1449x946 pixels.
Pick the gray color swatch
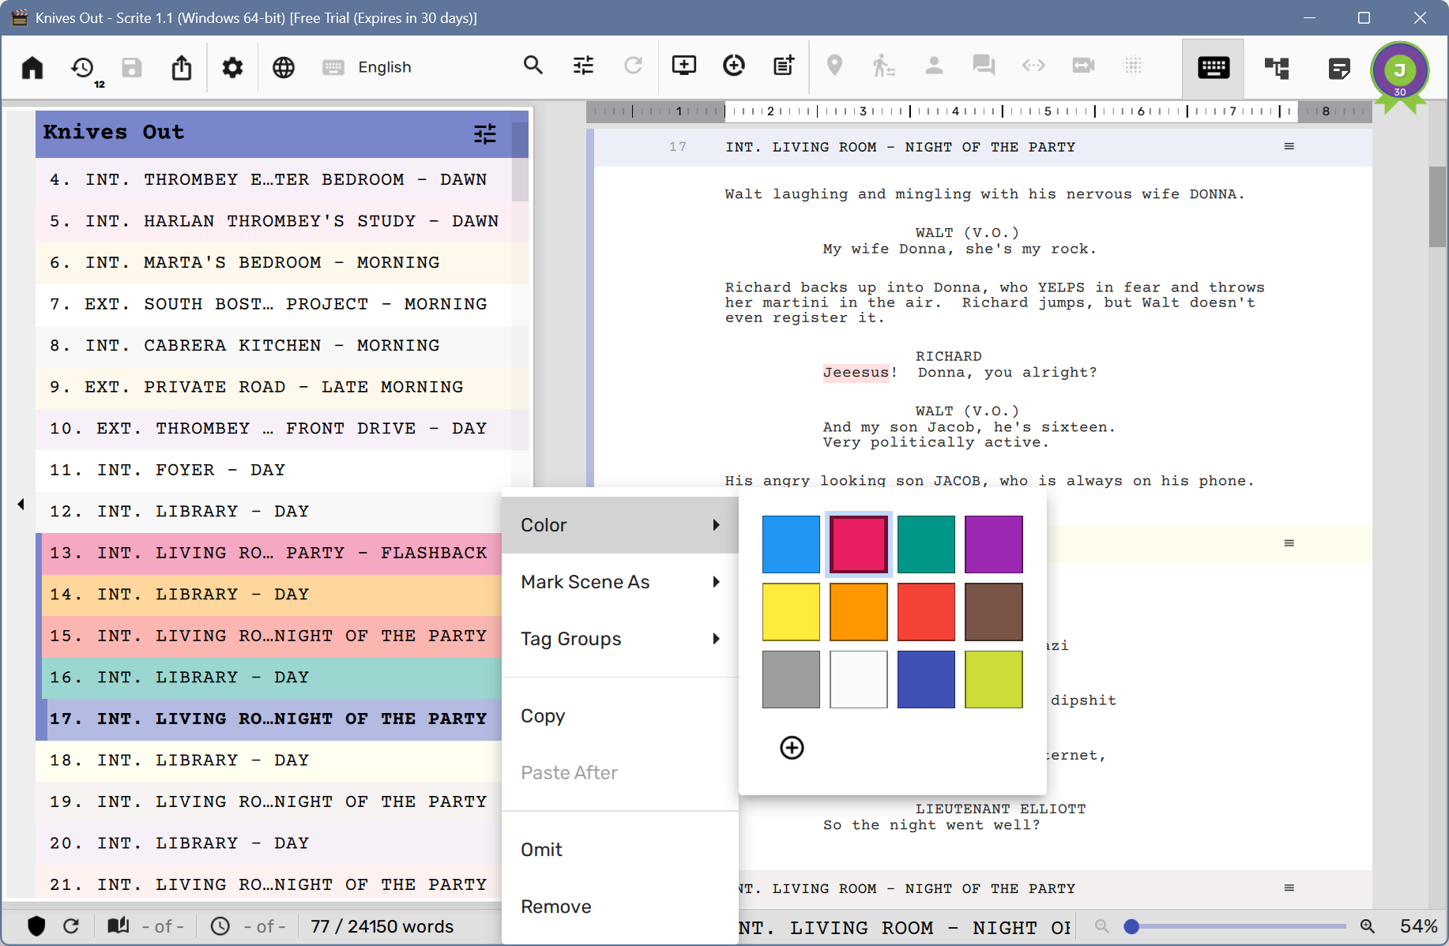point(791,679)
